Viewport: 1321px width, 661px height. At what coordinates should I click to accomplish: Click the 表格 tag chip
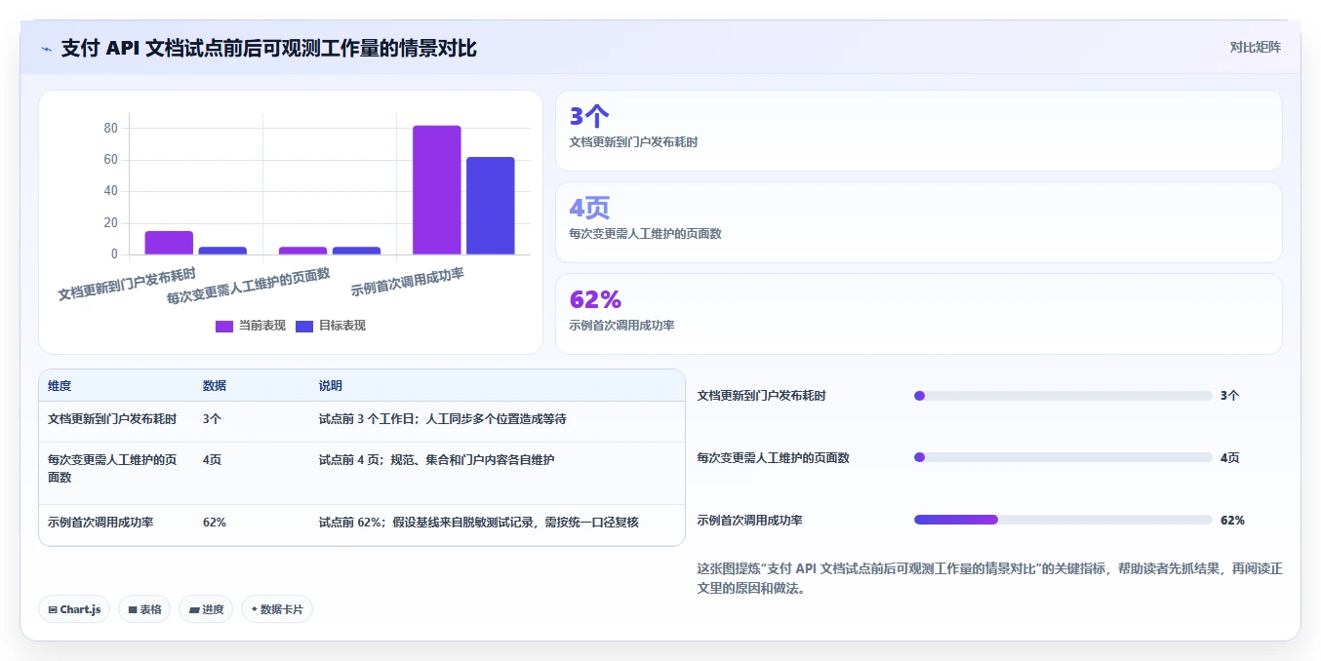tap(144, 609)
